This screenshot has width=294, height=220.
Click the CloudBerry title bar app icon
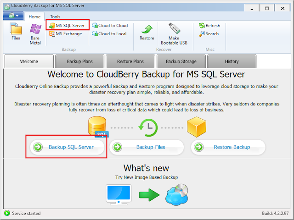(7, 6)
